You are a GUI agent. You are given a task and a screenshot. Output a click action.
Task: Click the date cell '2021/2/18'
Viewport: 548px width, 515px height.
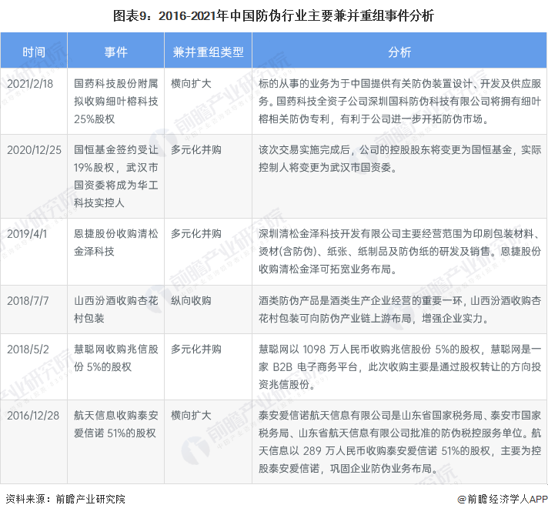30,84
